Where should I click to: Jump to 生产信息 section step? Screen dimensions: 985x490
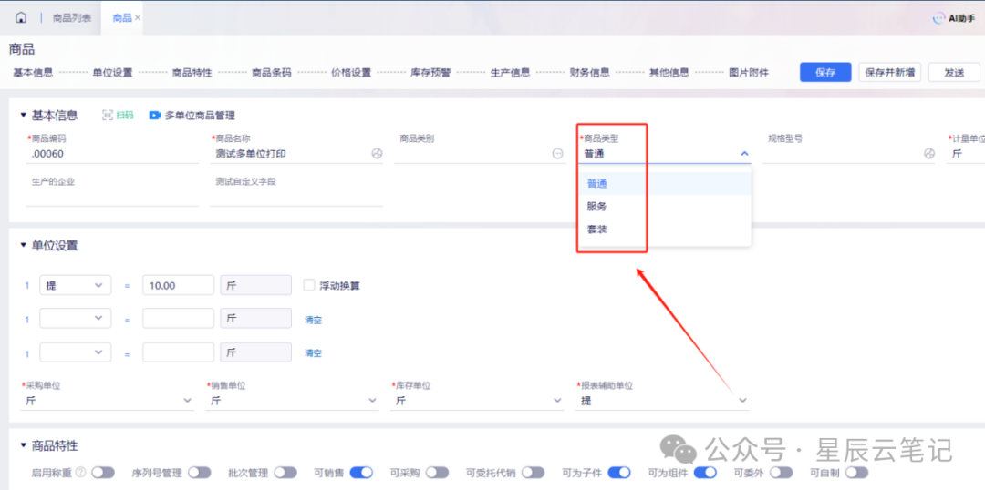(510, 72)
